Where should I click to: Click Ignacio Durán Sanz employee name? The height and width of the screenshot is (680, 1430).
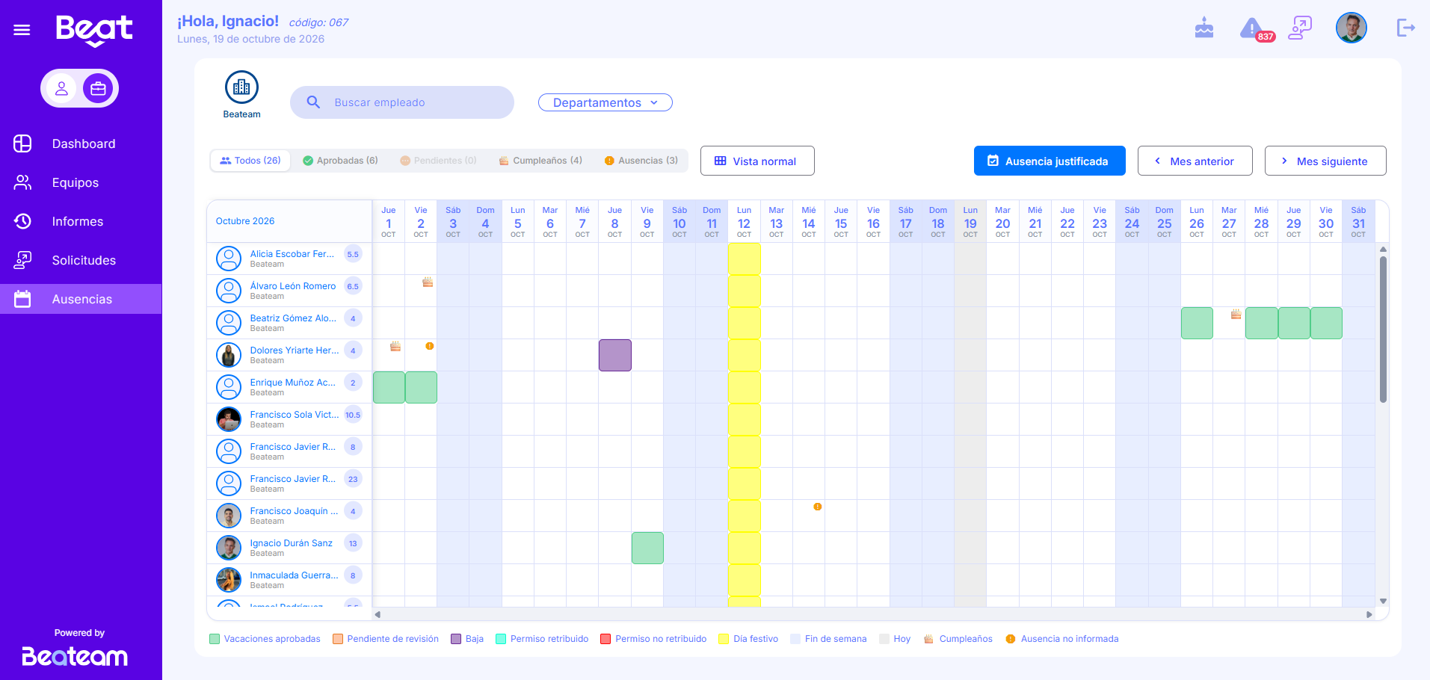coord(292,543)
